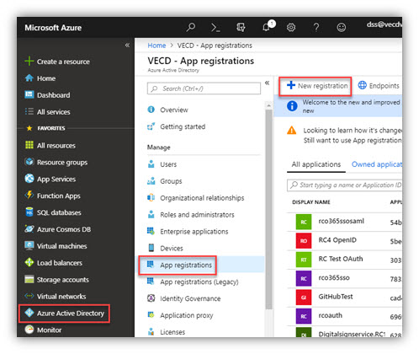Click the App Services globe icon
This screenshot has height=354, width=419.
click(x=29, y=179)
